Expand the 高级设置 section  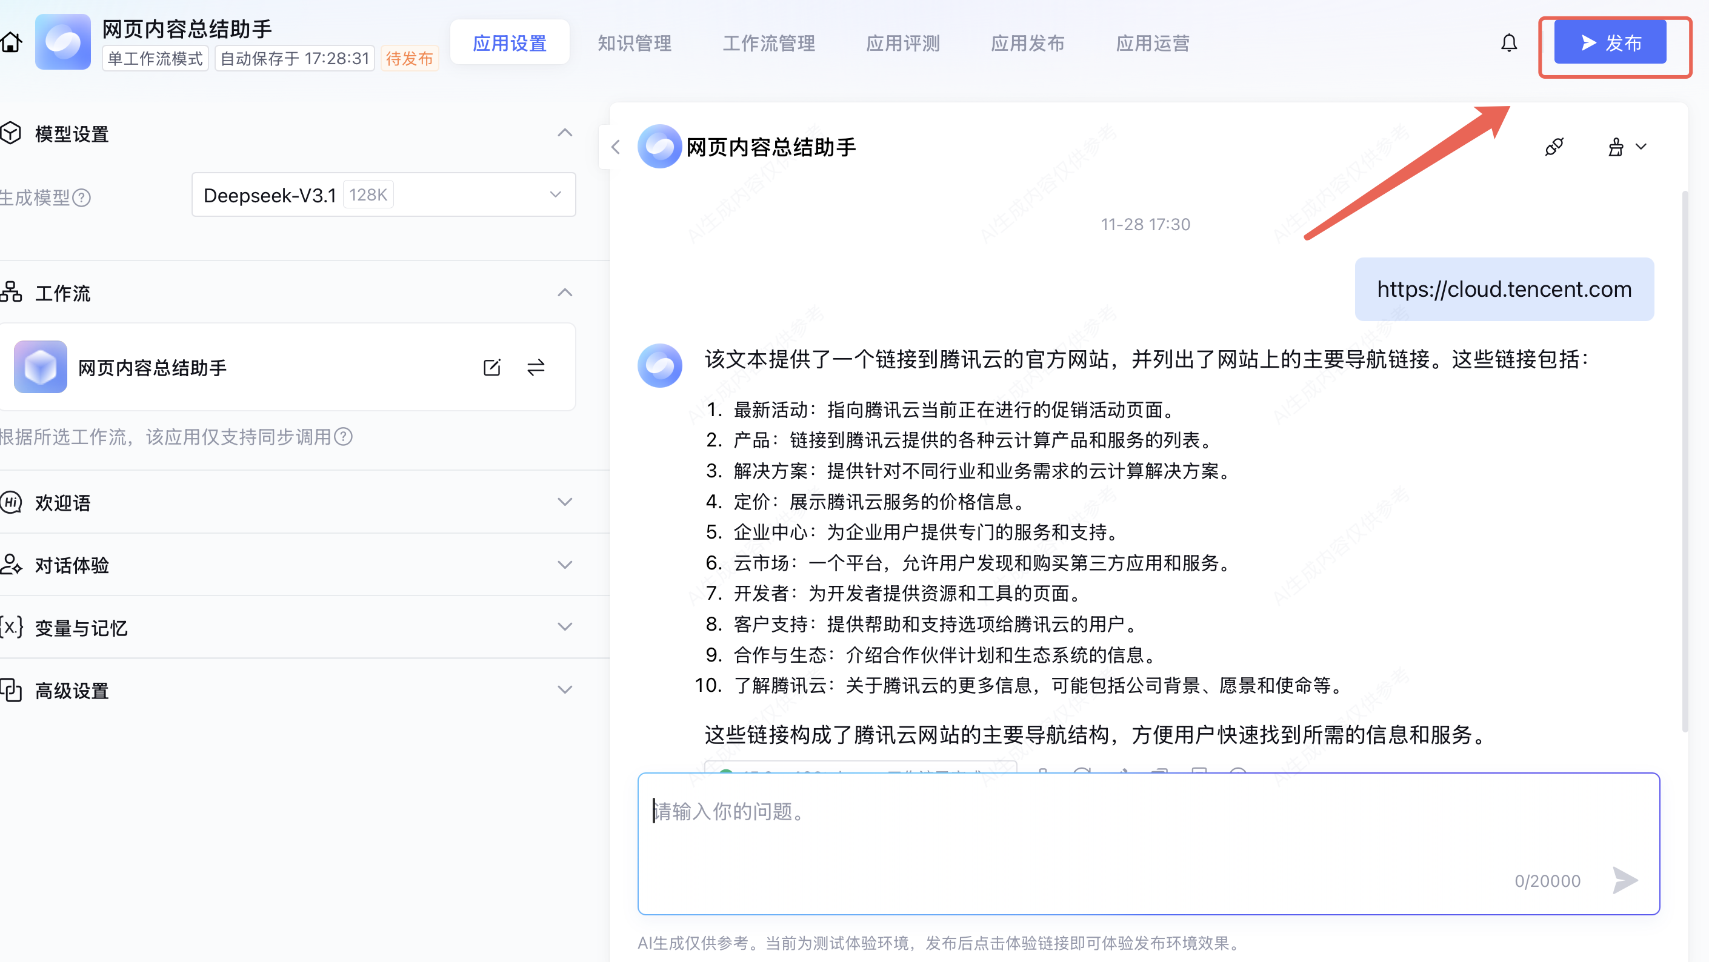(x=565, y=689)
